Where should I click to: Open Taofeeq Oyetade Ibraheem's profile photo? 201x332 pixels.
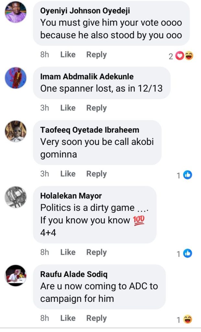16,131
